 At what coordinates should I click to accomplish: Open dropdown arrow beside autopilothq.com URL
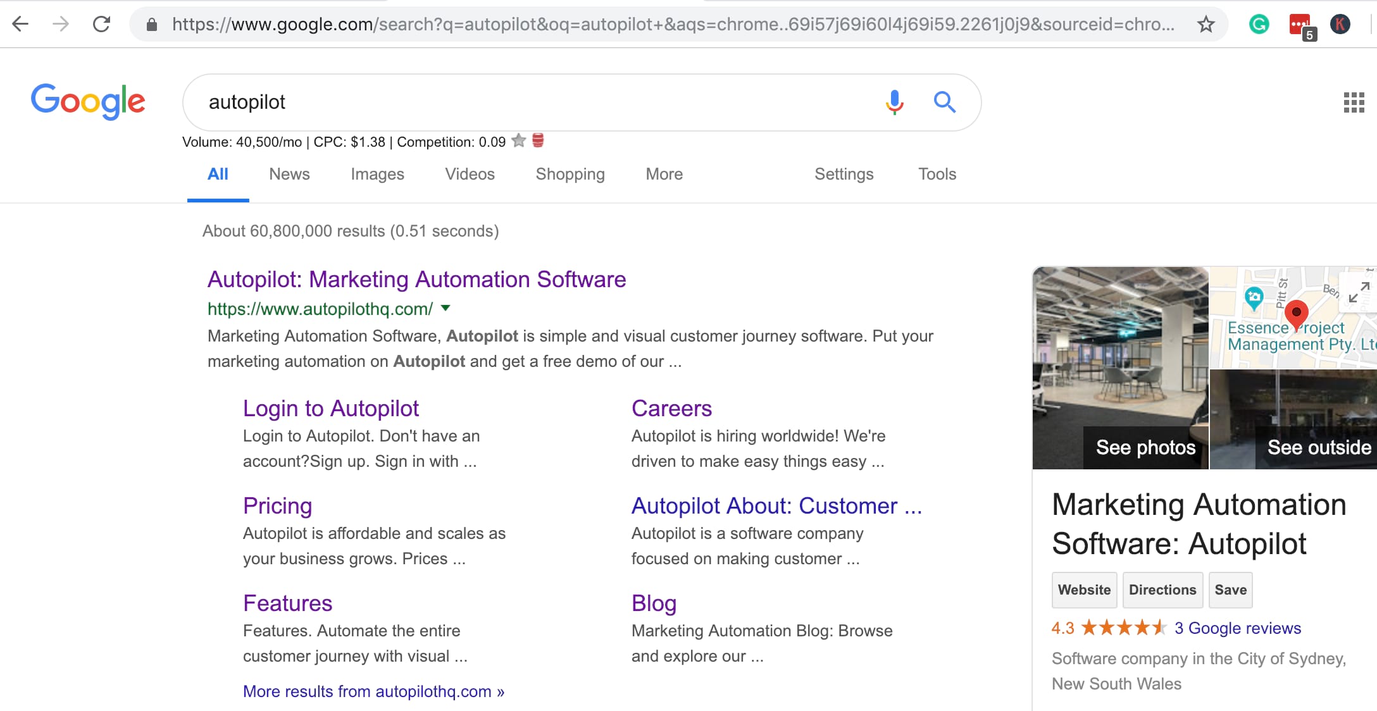tap(445, 308)
